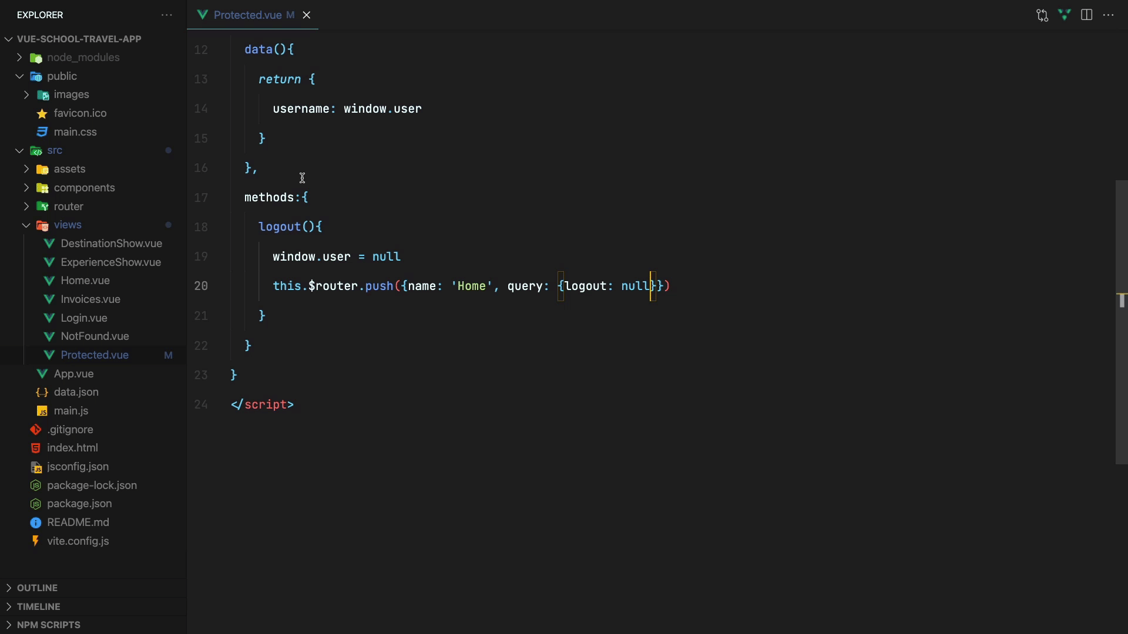The image size is (1128, 634).
Task: Open Home.vue from the file tree
Action: click(x=85, y=281)
